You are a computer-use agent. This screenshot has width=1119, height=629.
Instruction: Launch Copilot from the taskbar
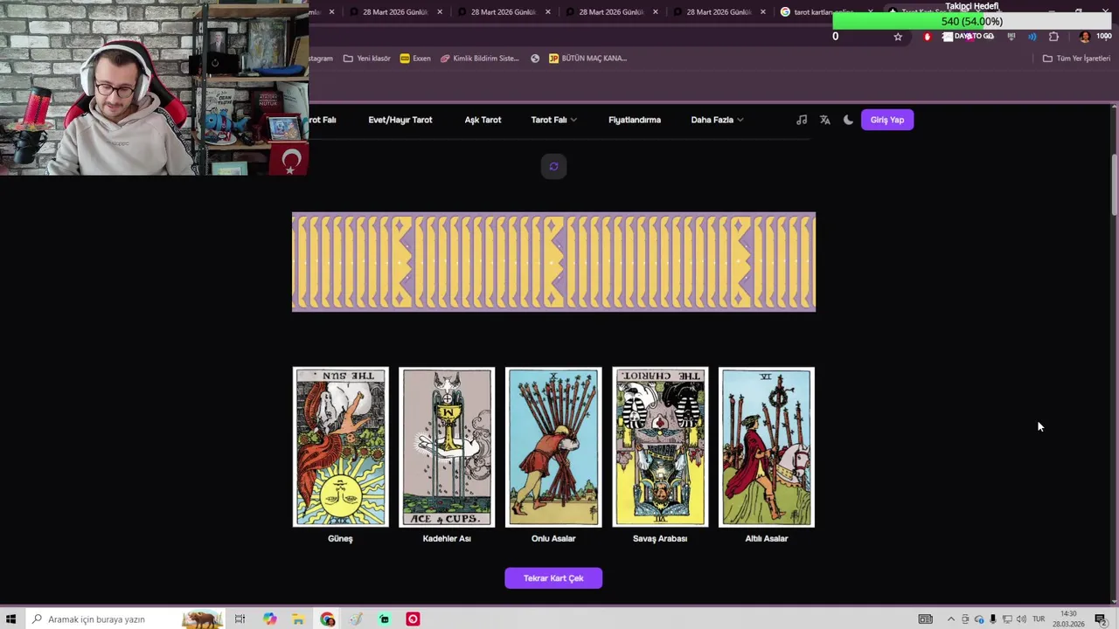[x=269, y=619]
